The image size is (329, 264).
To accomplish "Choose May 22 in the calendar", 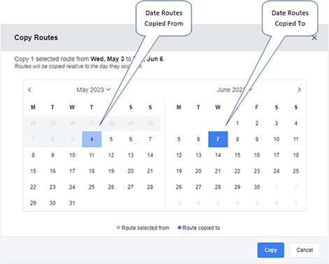I will 33,187.
